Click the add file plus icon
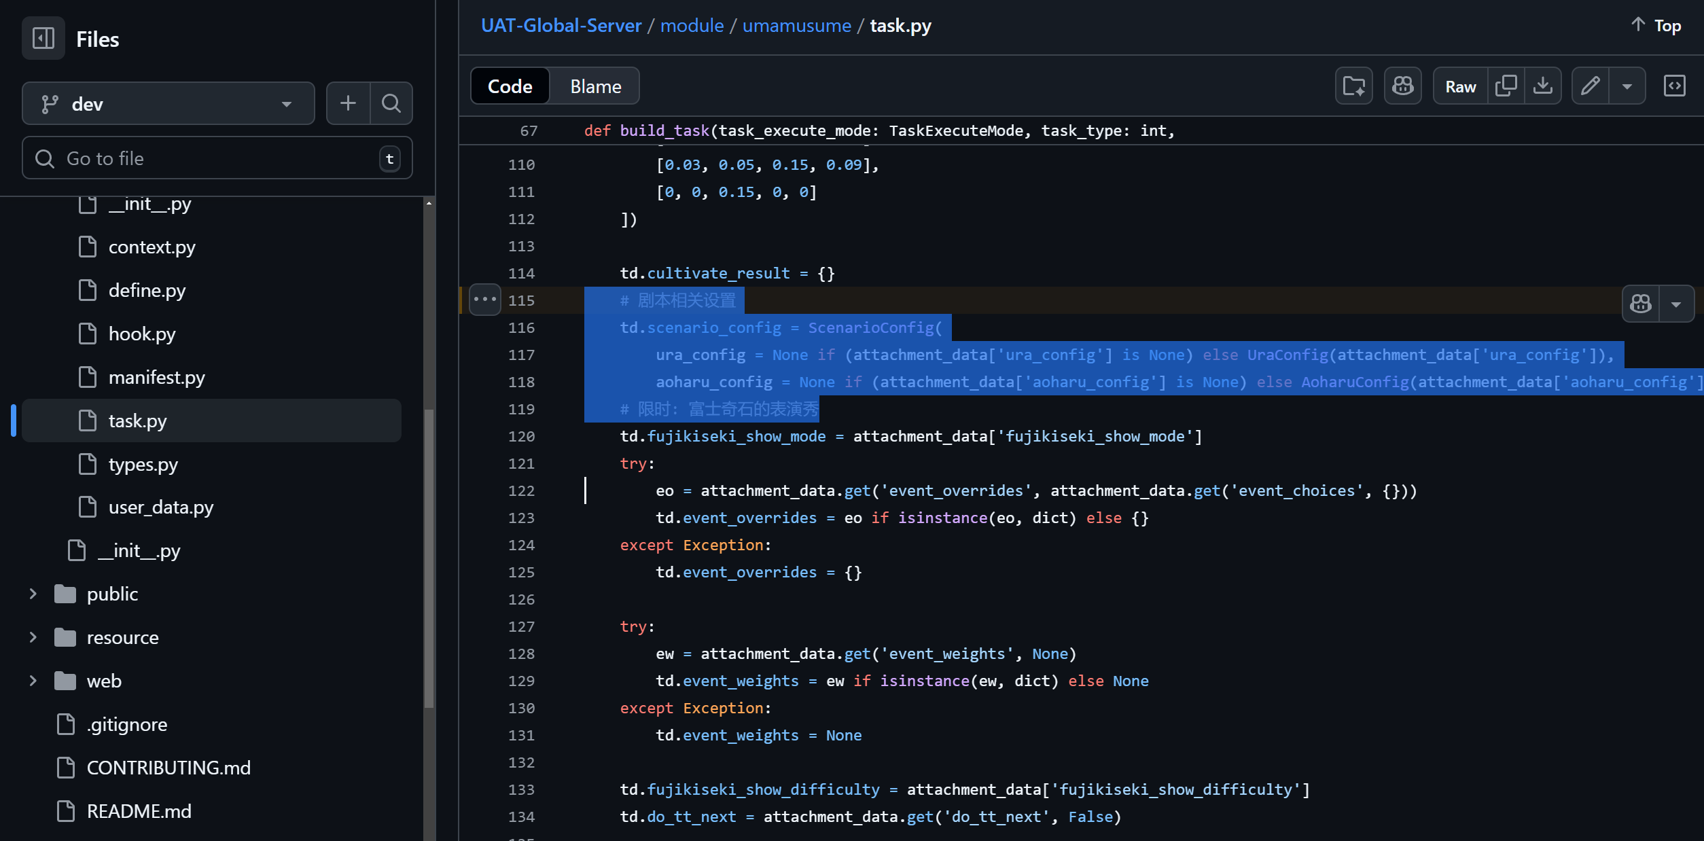This screenshot has width=1704, height=841. tap(348, 103)
